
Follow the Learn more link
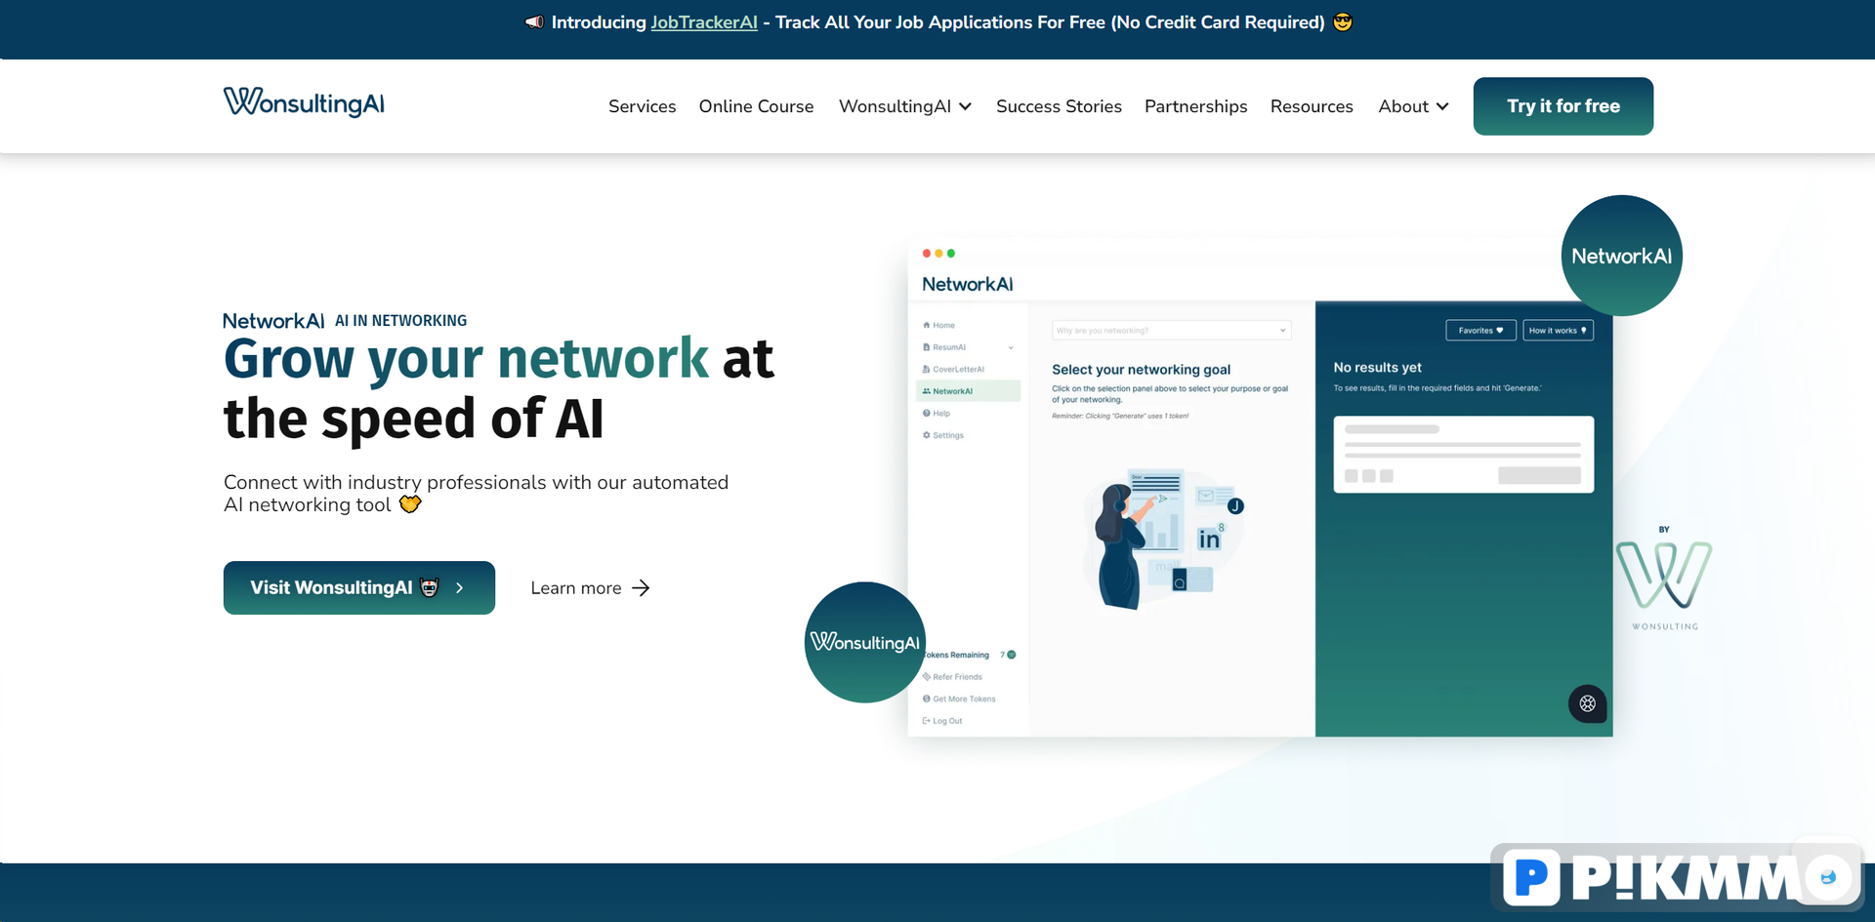coord(590,587)
